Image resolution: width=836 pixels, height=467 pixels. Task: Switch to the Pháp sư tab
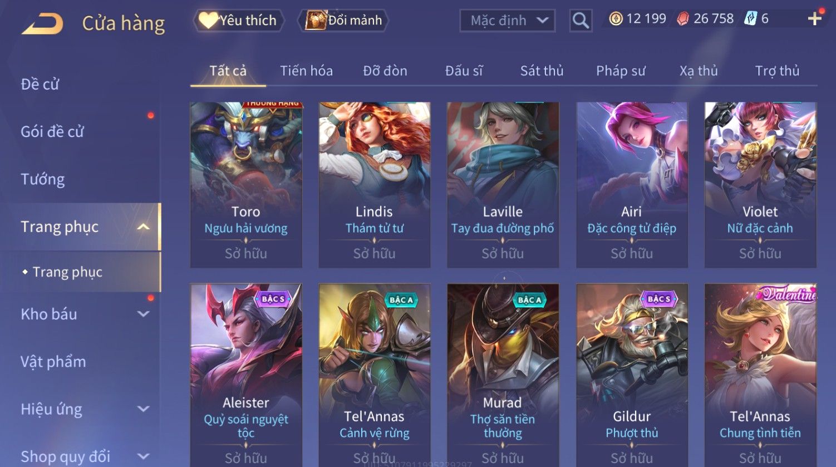[621, 71]
